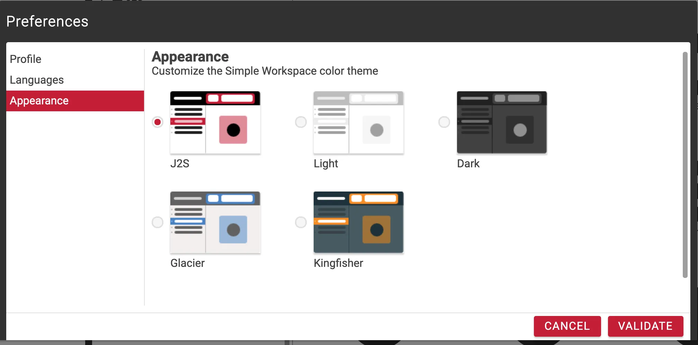Click the vertical scrollbar in preferences
The width and height of the screenshot is (698, 345).
(x=684, y=165)
